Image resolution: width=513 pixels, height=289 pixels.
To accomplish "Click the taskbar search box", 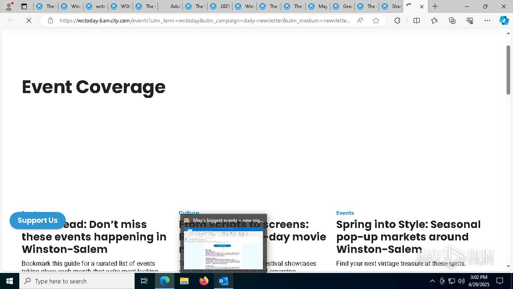I will tap(77, 281).
